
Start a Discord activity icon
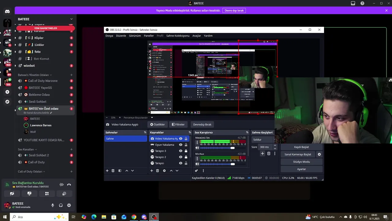[47, 194]
